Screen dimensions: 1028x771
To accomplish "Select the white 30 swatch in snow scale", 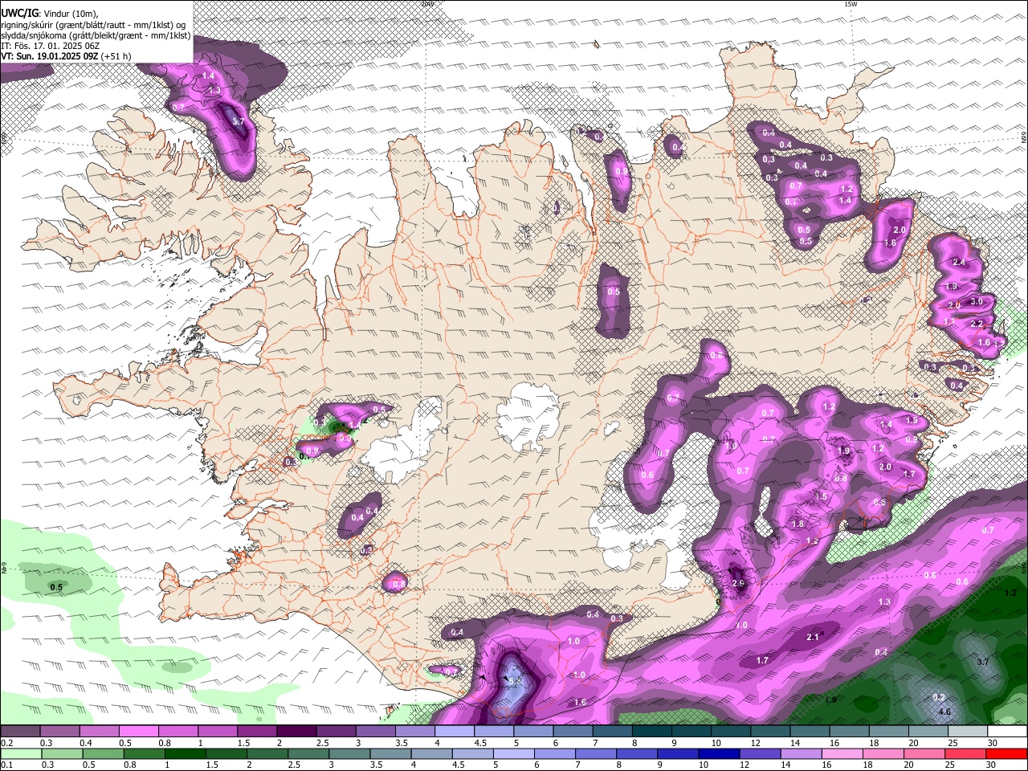I will 1007,731.
